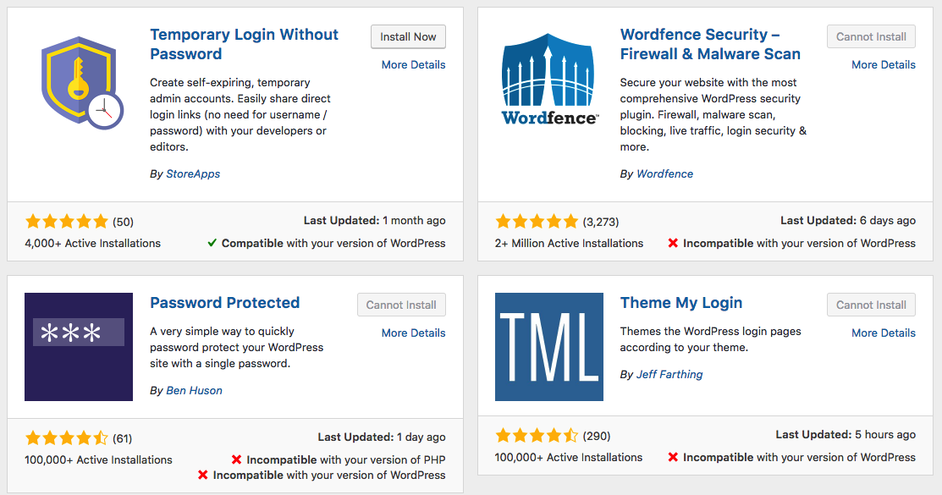Click the Password Protected asterisks icon
Screen dimensions: 942x495
point(79,347)
